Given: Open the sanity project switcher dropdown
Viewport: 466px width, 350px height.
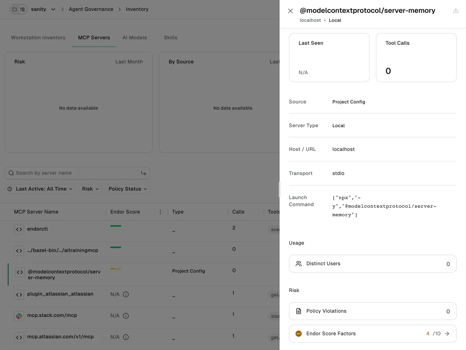Looking at the screenshot, I should pyautogui.click(x=53, y=9).
